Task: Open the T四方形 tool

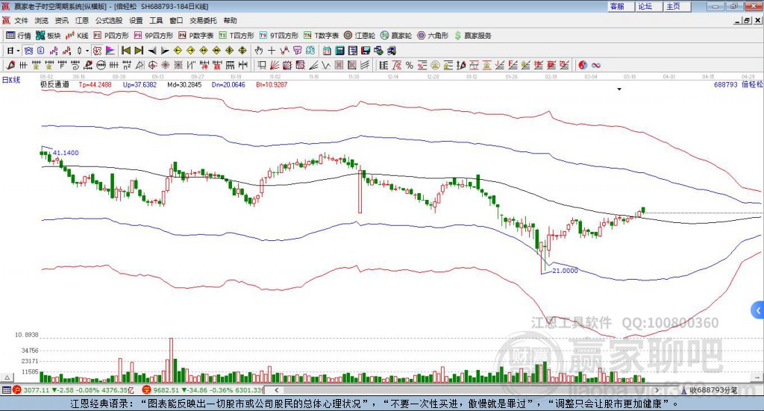Action: pyautogui.click(x=237, y=36)
